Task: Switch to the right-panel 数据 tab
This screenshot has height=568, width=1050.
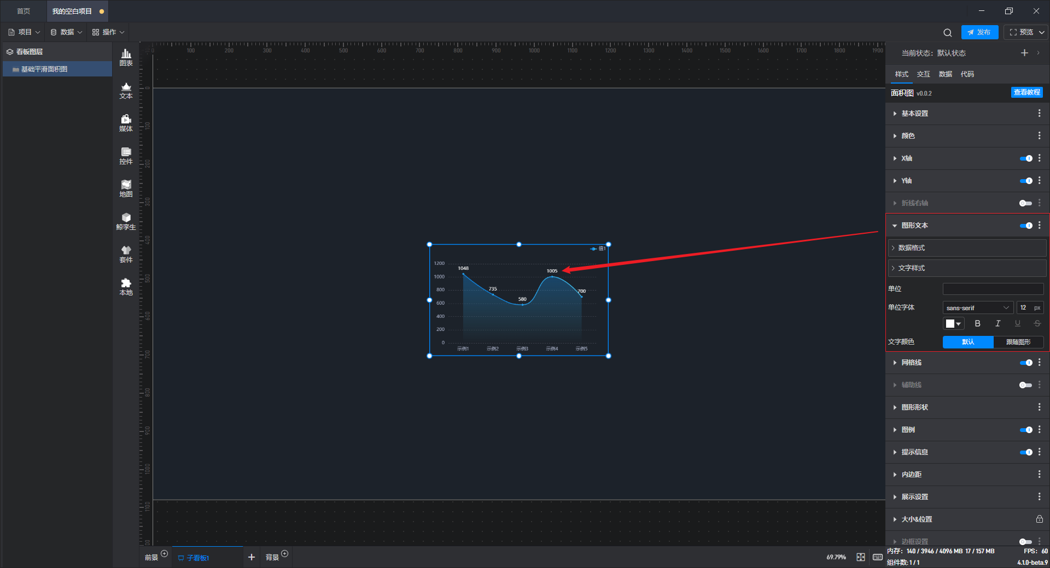Action: pyautogui.click(x=945, y=74)
